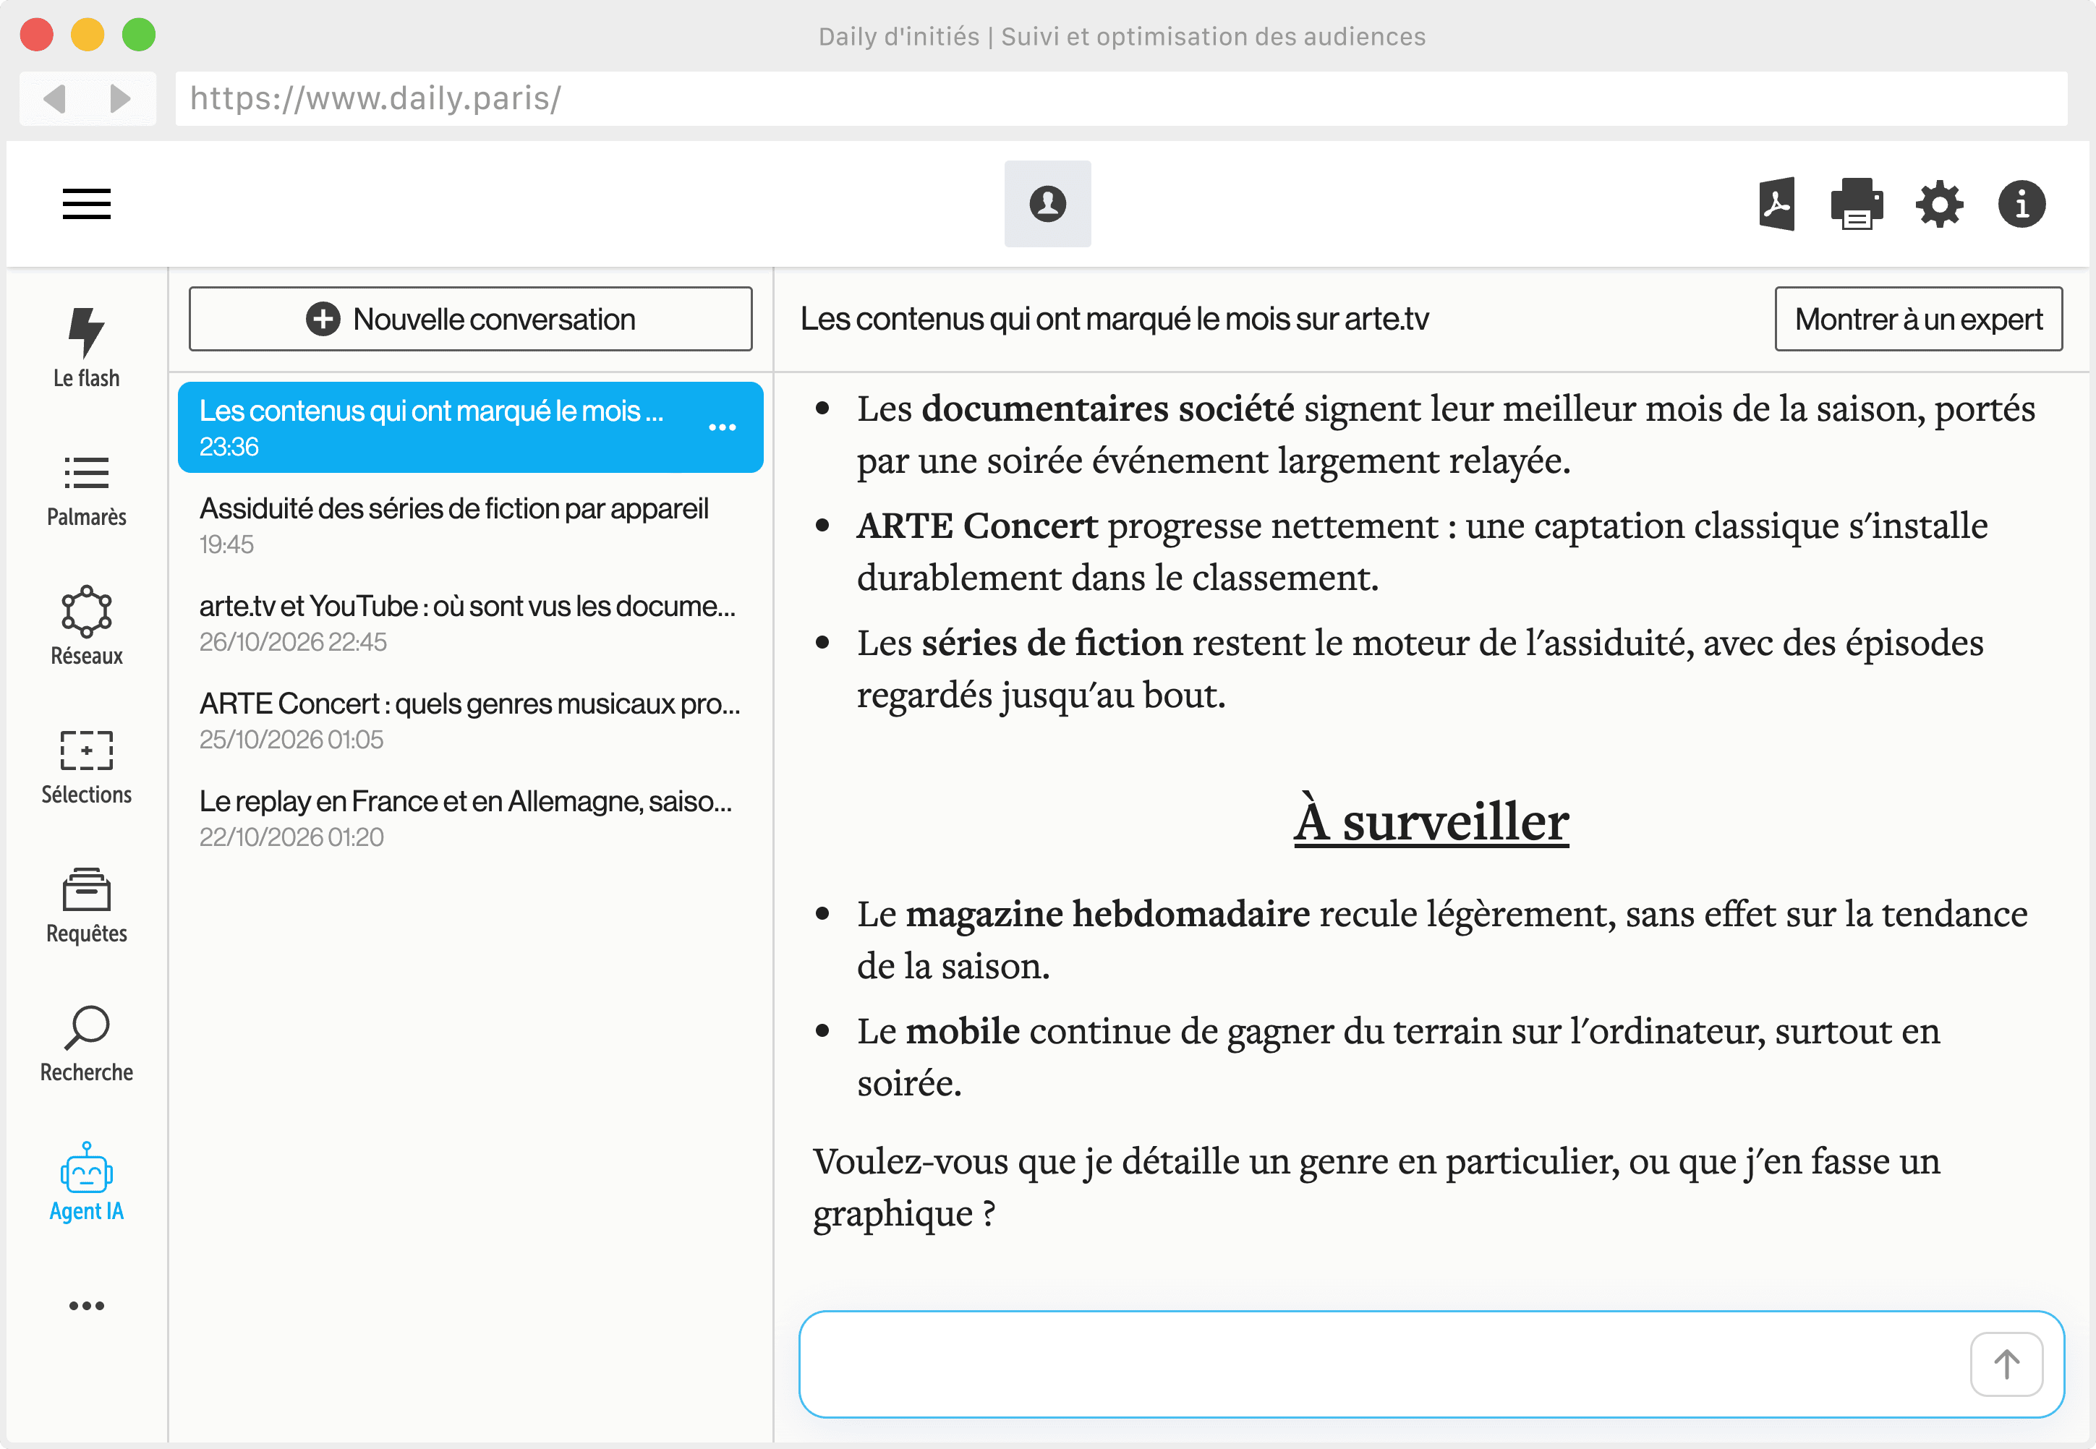Click the À surveiller heading
This screenshot has height=1449, width=2096.
[x=1431, y=821]
